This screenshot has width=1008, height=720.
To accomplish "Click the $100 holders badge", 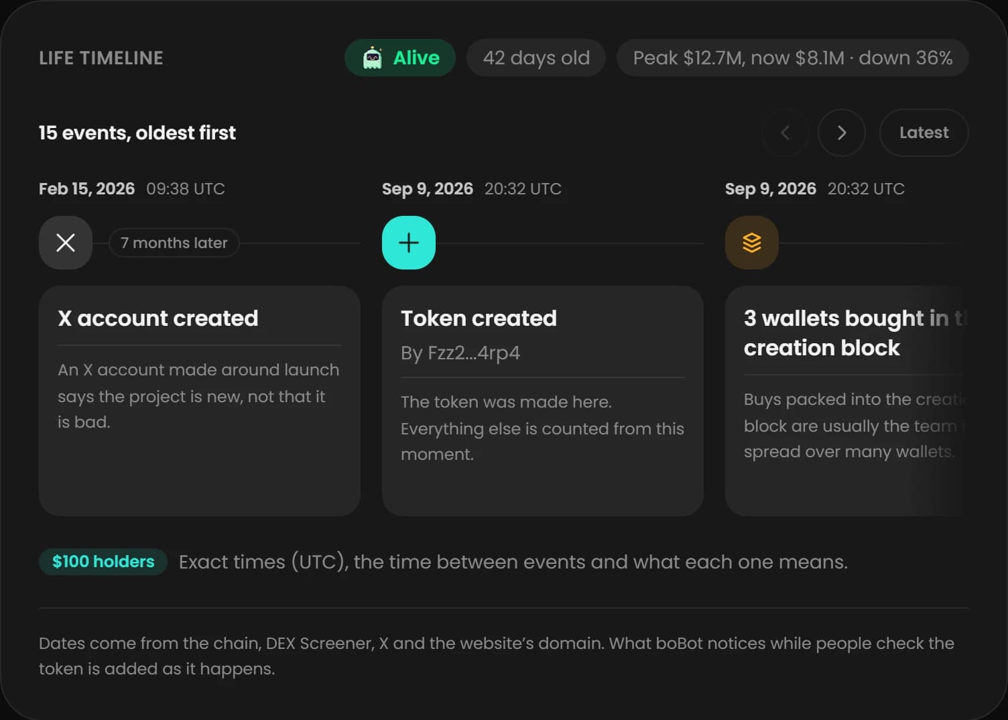I will pyautogui.click(x=103, y=562).
